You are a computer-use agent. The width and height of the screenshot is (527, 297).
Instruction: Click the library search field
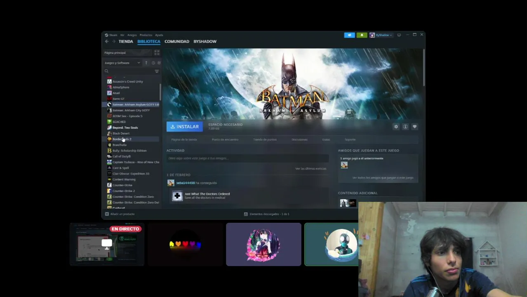coord(128,71)
